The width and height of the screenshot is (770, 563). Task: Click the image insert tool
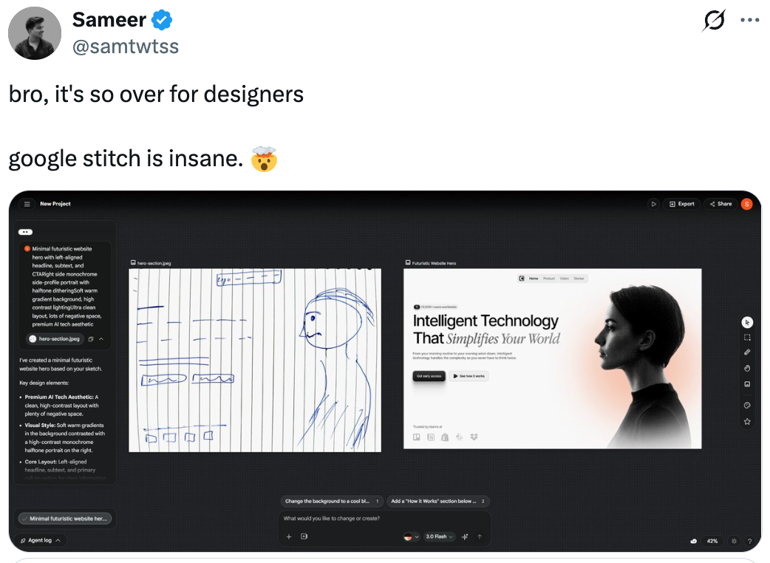coord(747,384)
